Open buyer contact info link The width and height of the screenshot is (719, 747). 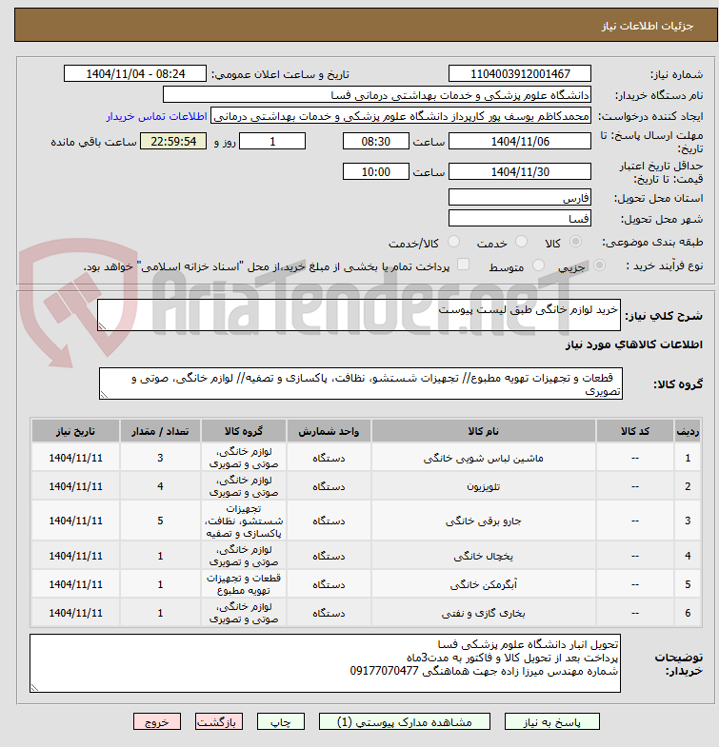[x=156, y=116]
